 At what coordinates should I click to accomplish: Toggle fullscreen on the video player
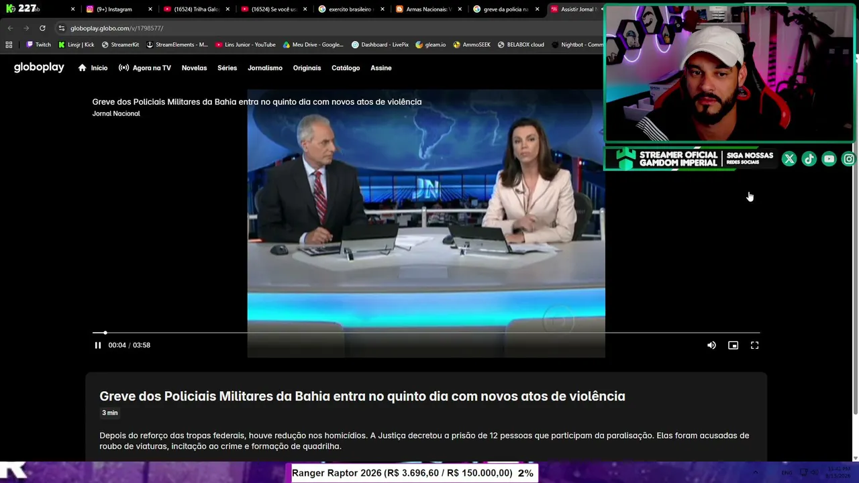click(x=754, y=345)
